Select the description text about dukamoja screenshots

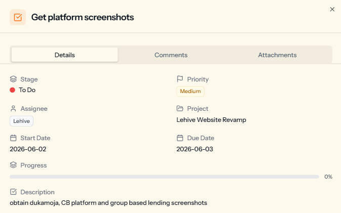tap(108, 203)
